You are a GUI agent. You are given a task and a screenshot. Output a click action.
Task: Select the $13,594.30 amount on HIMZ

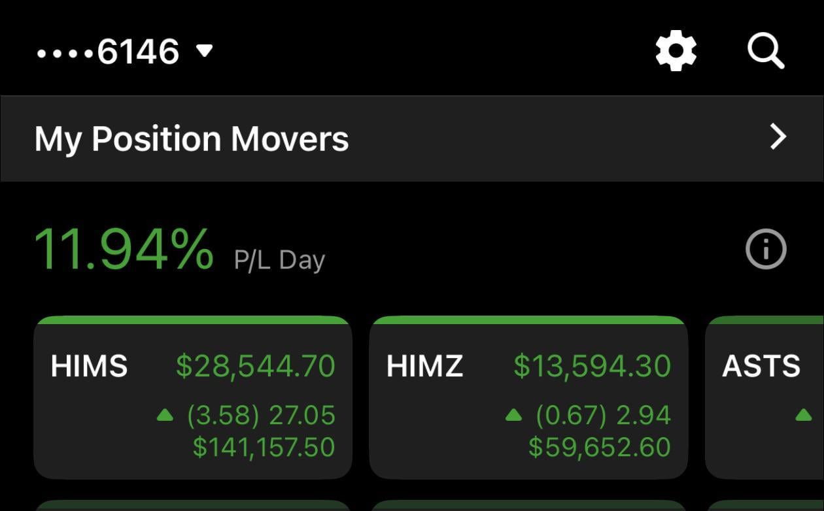(592, 366)
